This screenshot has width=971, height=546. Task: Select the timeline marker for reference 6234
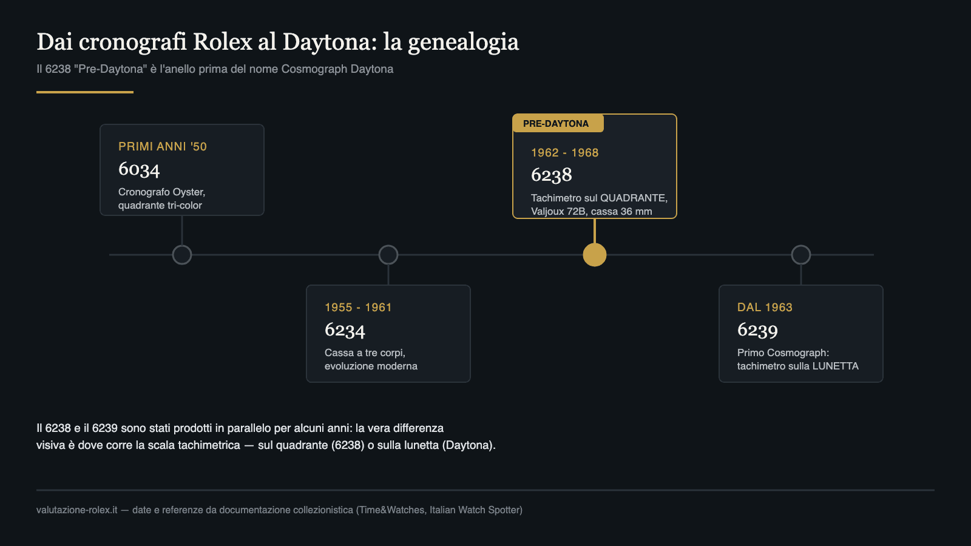pyautogui.click(x=388, y=255)
